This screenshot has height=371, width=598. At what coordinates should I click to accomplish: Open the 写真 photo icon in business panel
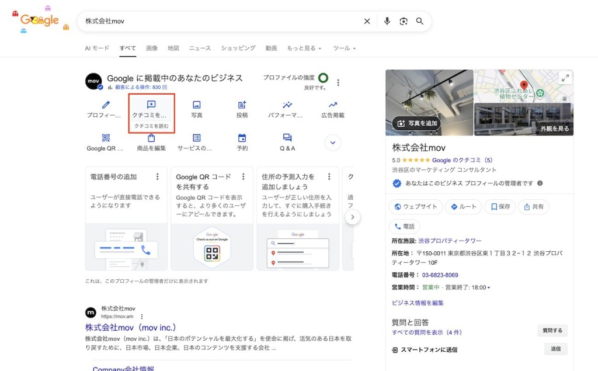pos(197,105)
